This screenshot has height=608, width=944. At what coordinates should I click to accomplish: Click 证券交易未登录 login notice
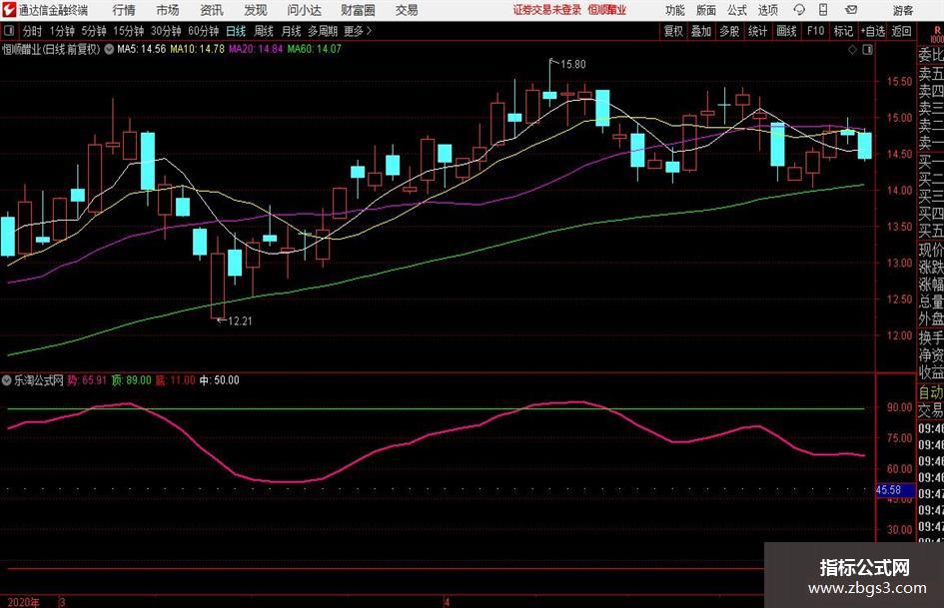(547, 10)
